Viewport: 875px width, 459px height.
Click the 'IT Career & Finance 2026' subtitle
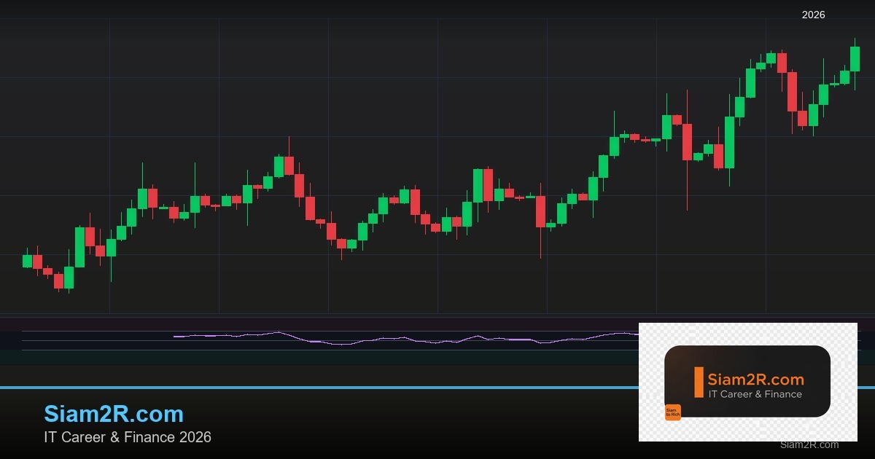[128, 437]
